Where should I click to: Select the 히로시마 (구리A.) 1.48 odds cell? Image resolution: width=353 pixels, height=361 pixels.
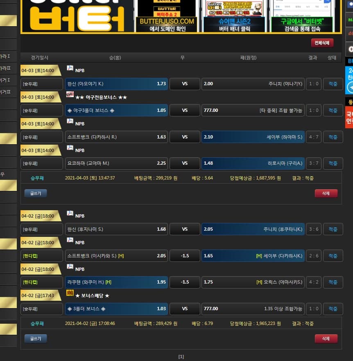pos(253,163)
